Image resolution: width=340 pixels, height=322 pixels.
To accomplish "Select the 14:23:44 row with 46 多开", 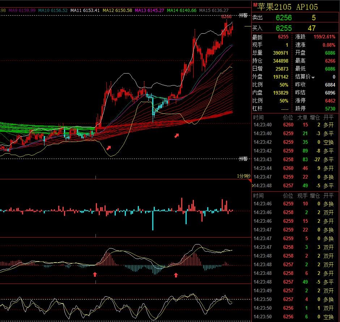I will [x=295, y=168].
